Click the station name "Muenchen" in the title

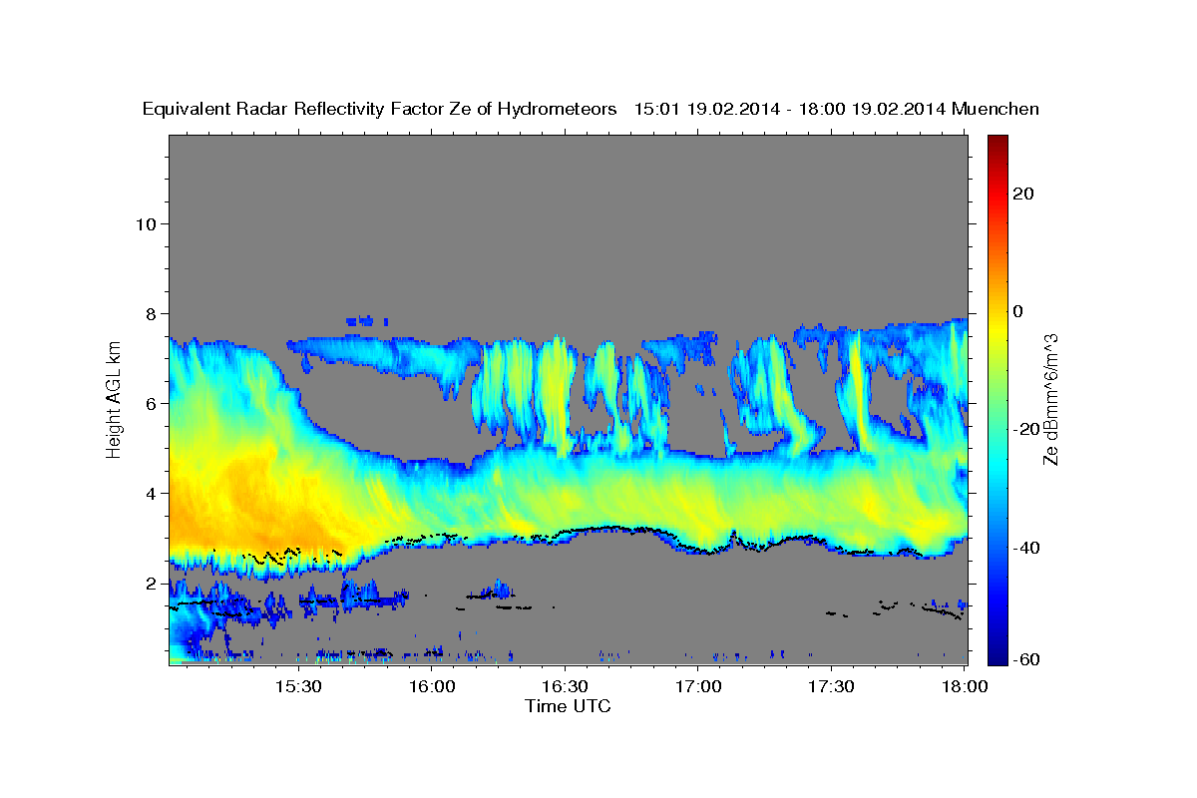pyautogui.click(x=996, y=109)
